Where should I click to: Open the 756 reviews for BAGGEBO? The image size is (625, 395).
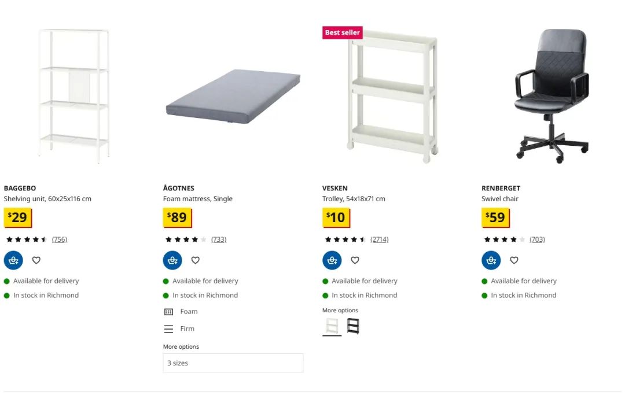tap(60, 239)
